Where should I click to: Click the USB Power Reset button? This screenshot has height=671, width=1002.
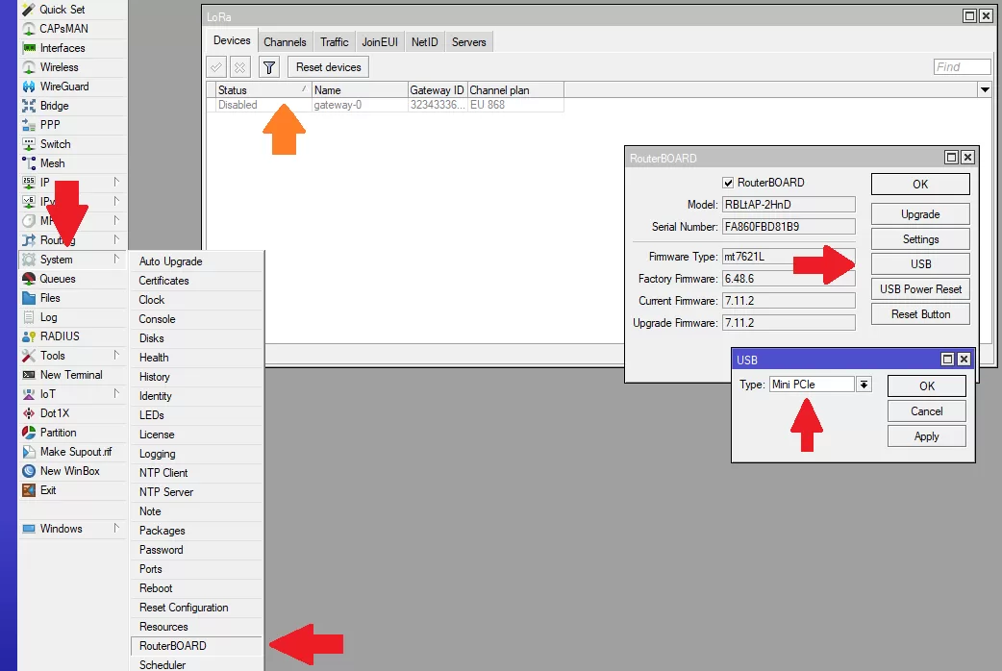click(920, 288)
